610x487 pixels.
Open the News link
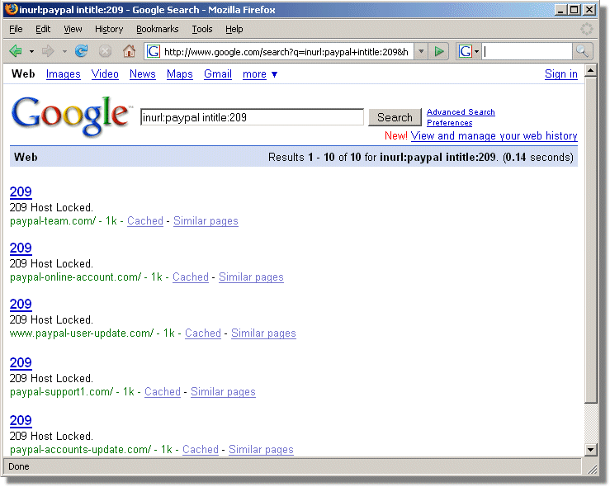tap(142, 74)
